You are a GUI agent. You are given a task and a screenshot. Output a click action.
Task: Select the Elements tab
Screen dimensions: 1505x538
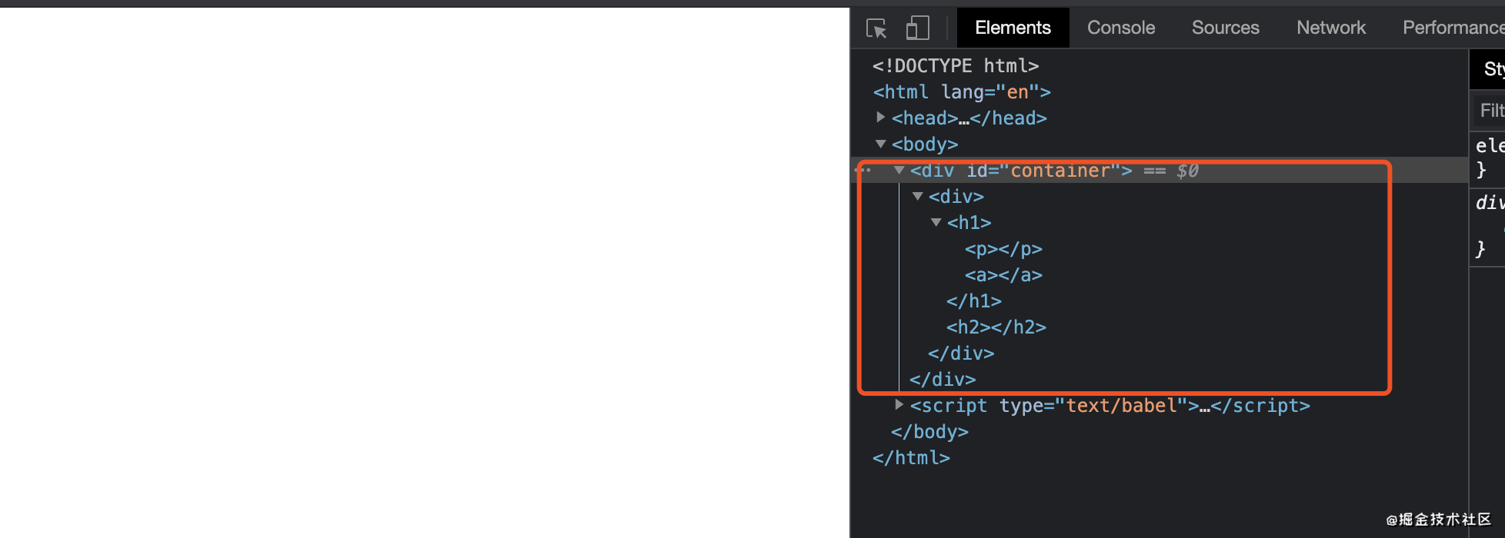1013,28
